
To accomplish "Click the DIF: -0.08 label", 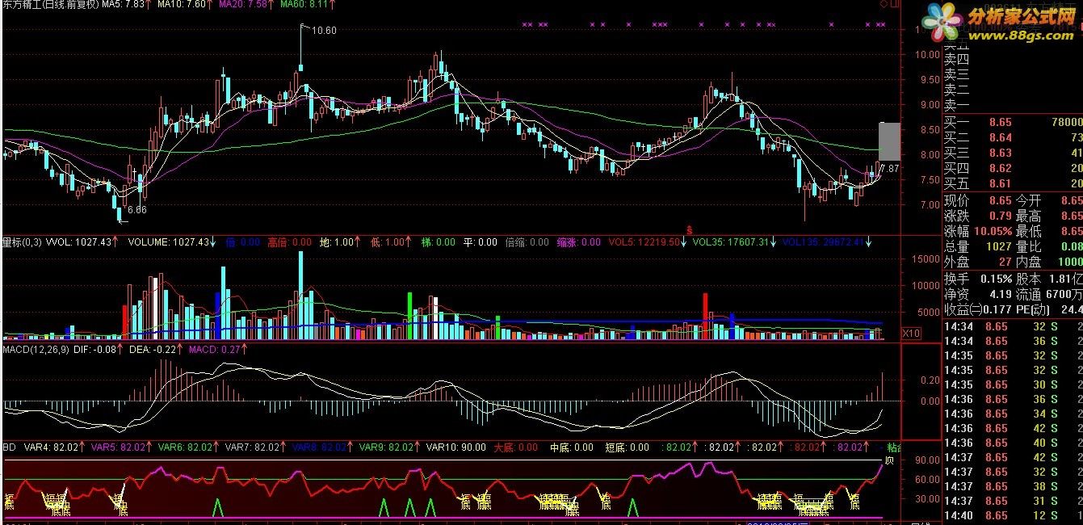I will 94,350.
